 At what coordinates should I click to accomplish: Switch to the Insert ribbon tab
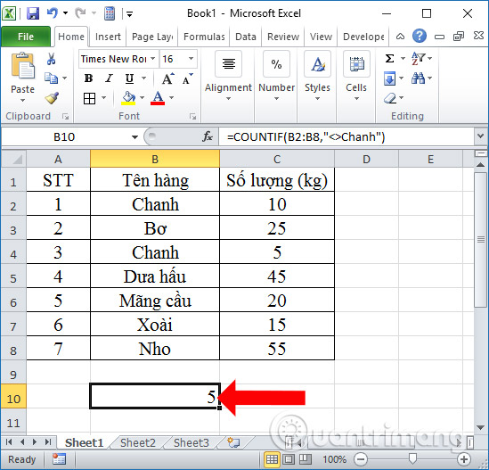coord(108,37)
